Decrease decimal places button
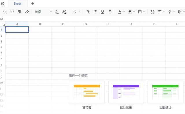The height and width of the screenshot is (114, 185). [57, 12]
